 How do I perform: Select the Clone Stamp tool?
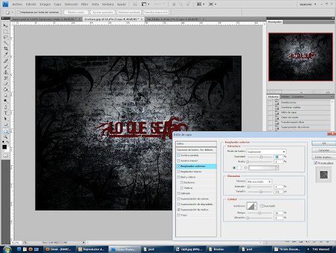[x=5, y=72]
